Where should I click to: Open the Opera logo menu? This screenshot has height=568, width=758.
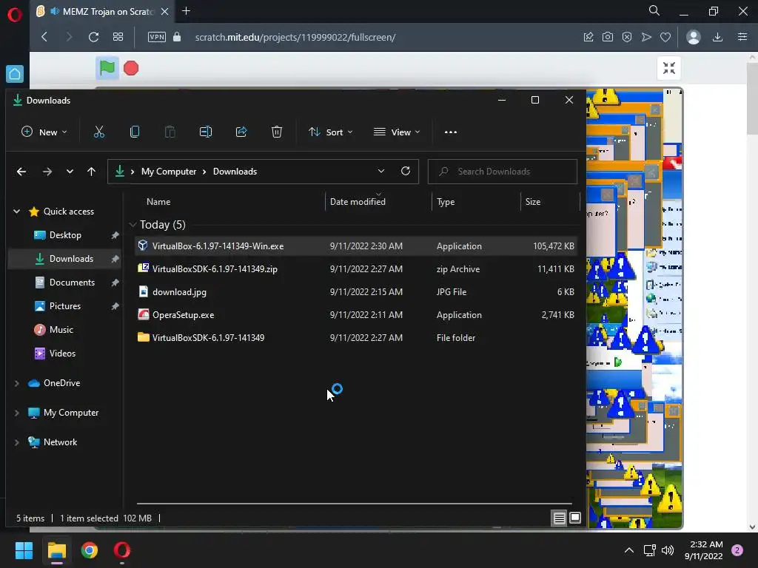pos(15,15)
